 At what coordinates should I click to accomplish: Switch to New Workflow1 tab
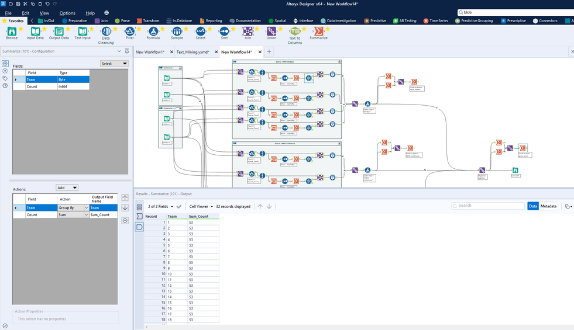(150, 52)
